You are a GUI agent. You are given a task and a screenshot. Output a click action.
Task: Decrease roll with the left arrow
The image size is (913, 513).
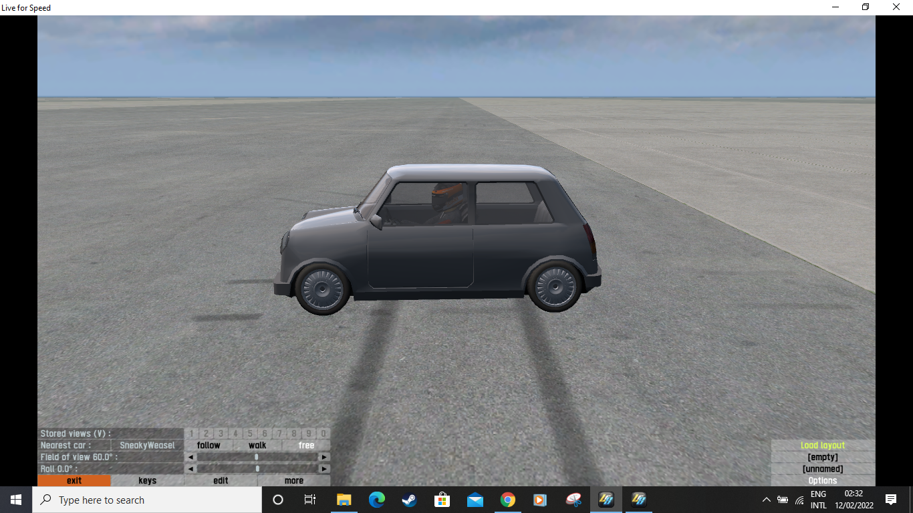pyautogui.click(x=190, y=469)
